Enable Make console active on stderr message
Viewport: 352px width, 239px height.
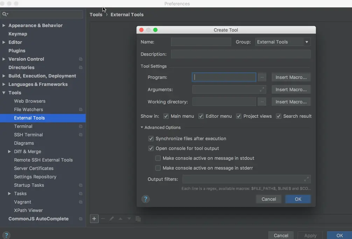point(158,168)
